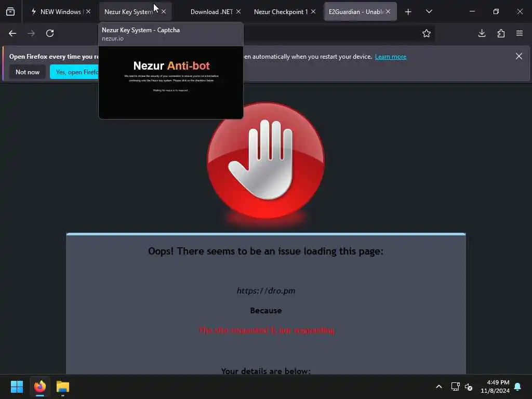
Task: Open the network status tray icon
Action: coord(455,387)
